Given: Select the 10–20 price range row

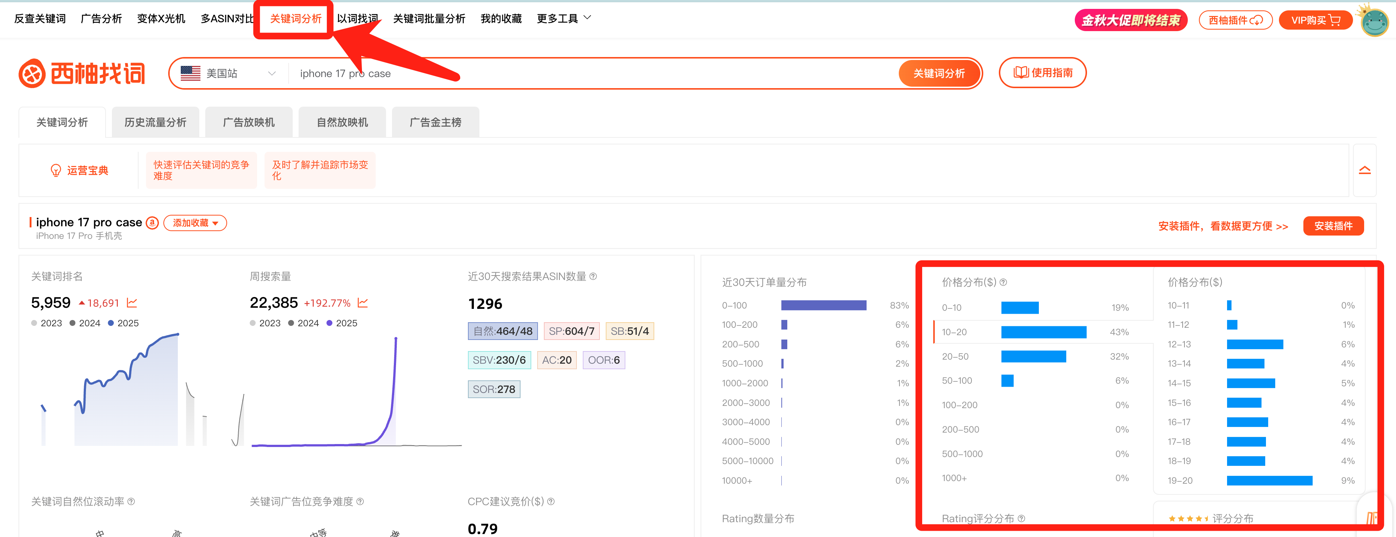Looking at the screenshot, I should pos(1043,331).
